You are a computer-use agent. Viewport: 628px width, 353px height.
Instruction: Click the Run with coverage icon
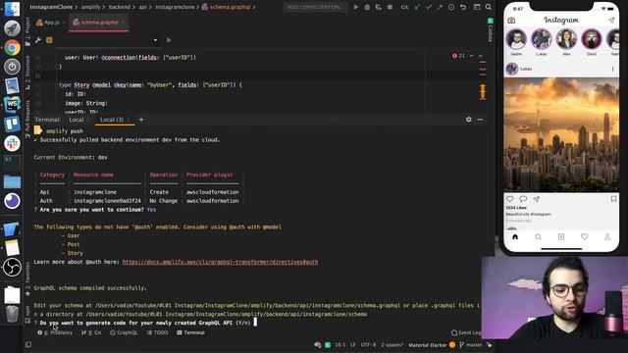click(x=378, y=7)
